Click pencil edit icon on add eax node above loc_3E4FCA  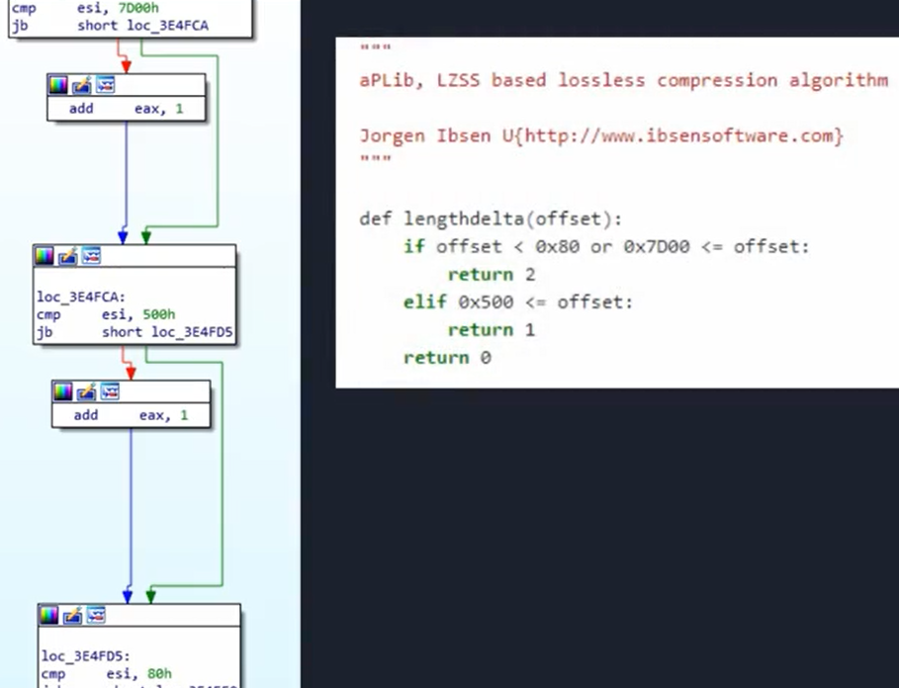point(81,86)
